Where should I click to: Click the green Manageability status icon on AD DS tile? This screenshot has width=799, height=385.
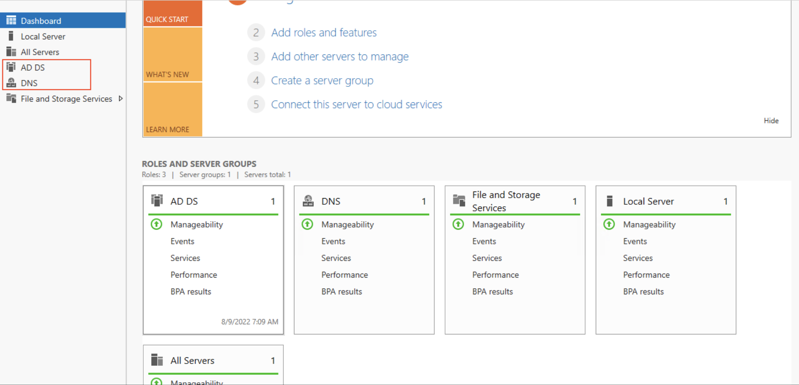tap(156, 224)
